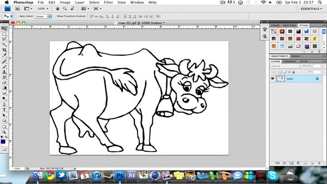Open the Screen Mode dropdown
This screenshot has height=184, width=327.
(98, 9)
